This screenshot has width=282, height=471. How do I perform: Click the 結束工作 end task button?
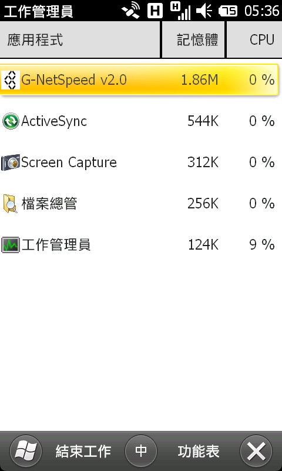click(x=83, y=451)
